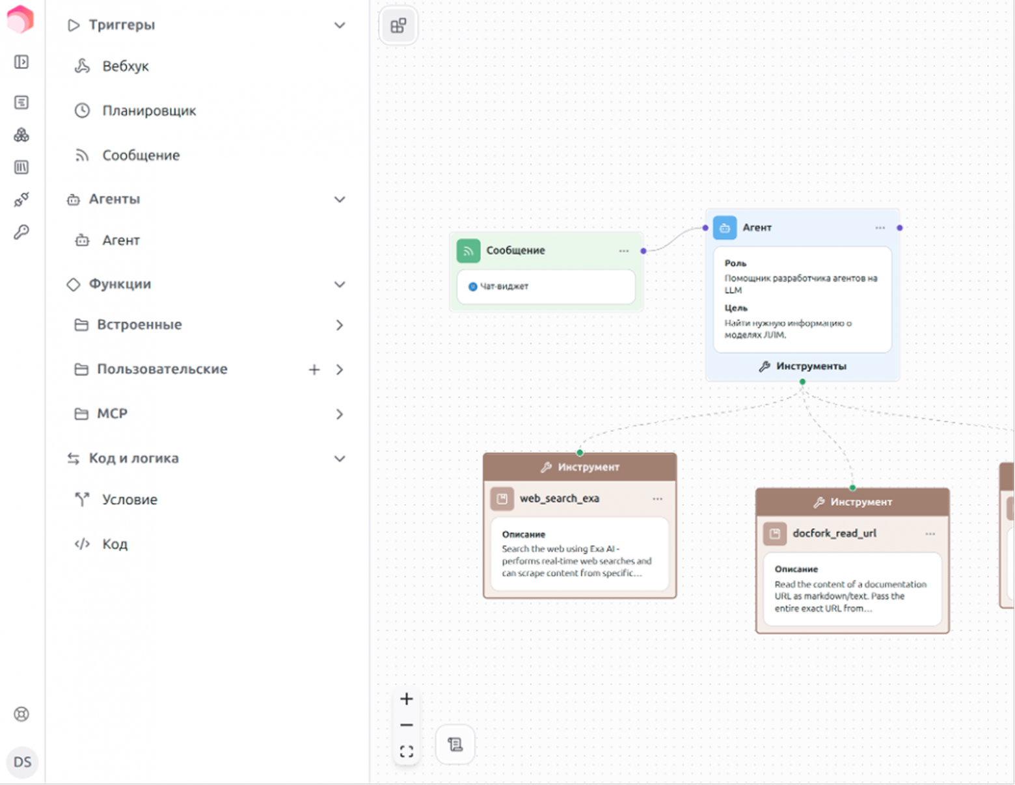
Task: Select the docfork_read_url Инструмент header
Action: tap(852, 502)
